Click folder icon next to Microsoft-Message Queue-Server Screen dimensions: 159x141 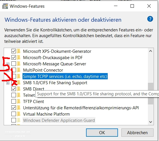coord(19,64)
